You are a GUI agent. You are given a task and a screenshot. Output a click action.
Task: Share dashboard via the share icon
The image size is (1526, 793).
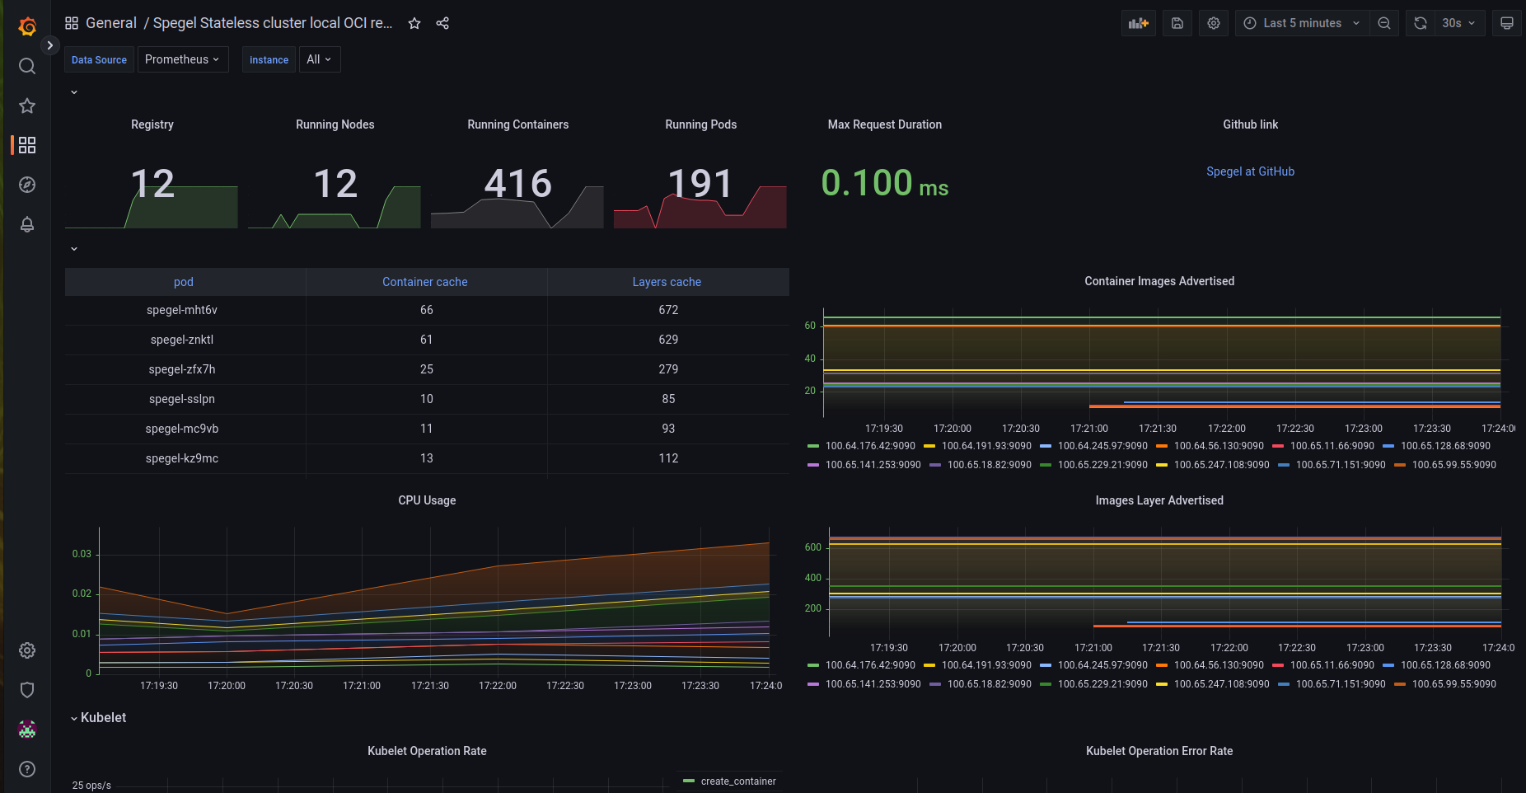[442, 23]
